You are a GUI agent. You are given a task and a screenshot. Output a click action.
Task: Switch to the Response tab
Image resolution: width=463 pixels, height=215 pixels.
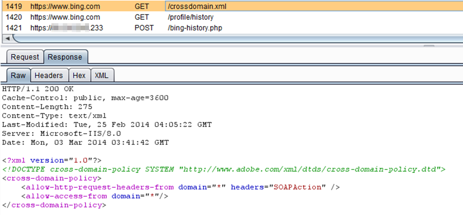click(x=65, y=57)
